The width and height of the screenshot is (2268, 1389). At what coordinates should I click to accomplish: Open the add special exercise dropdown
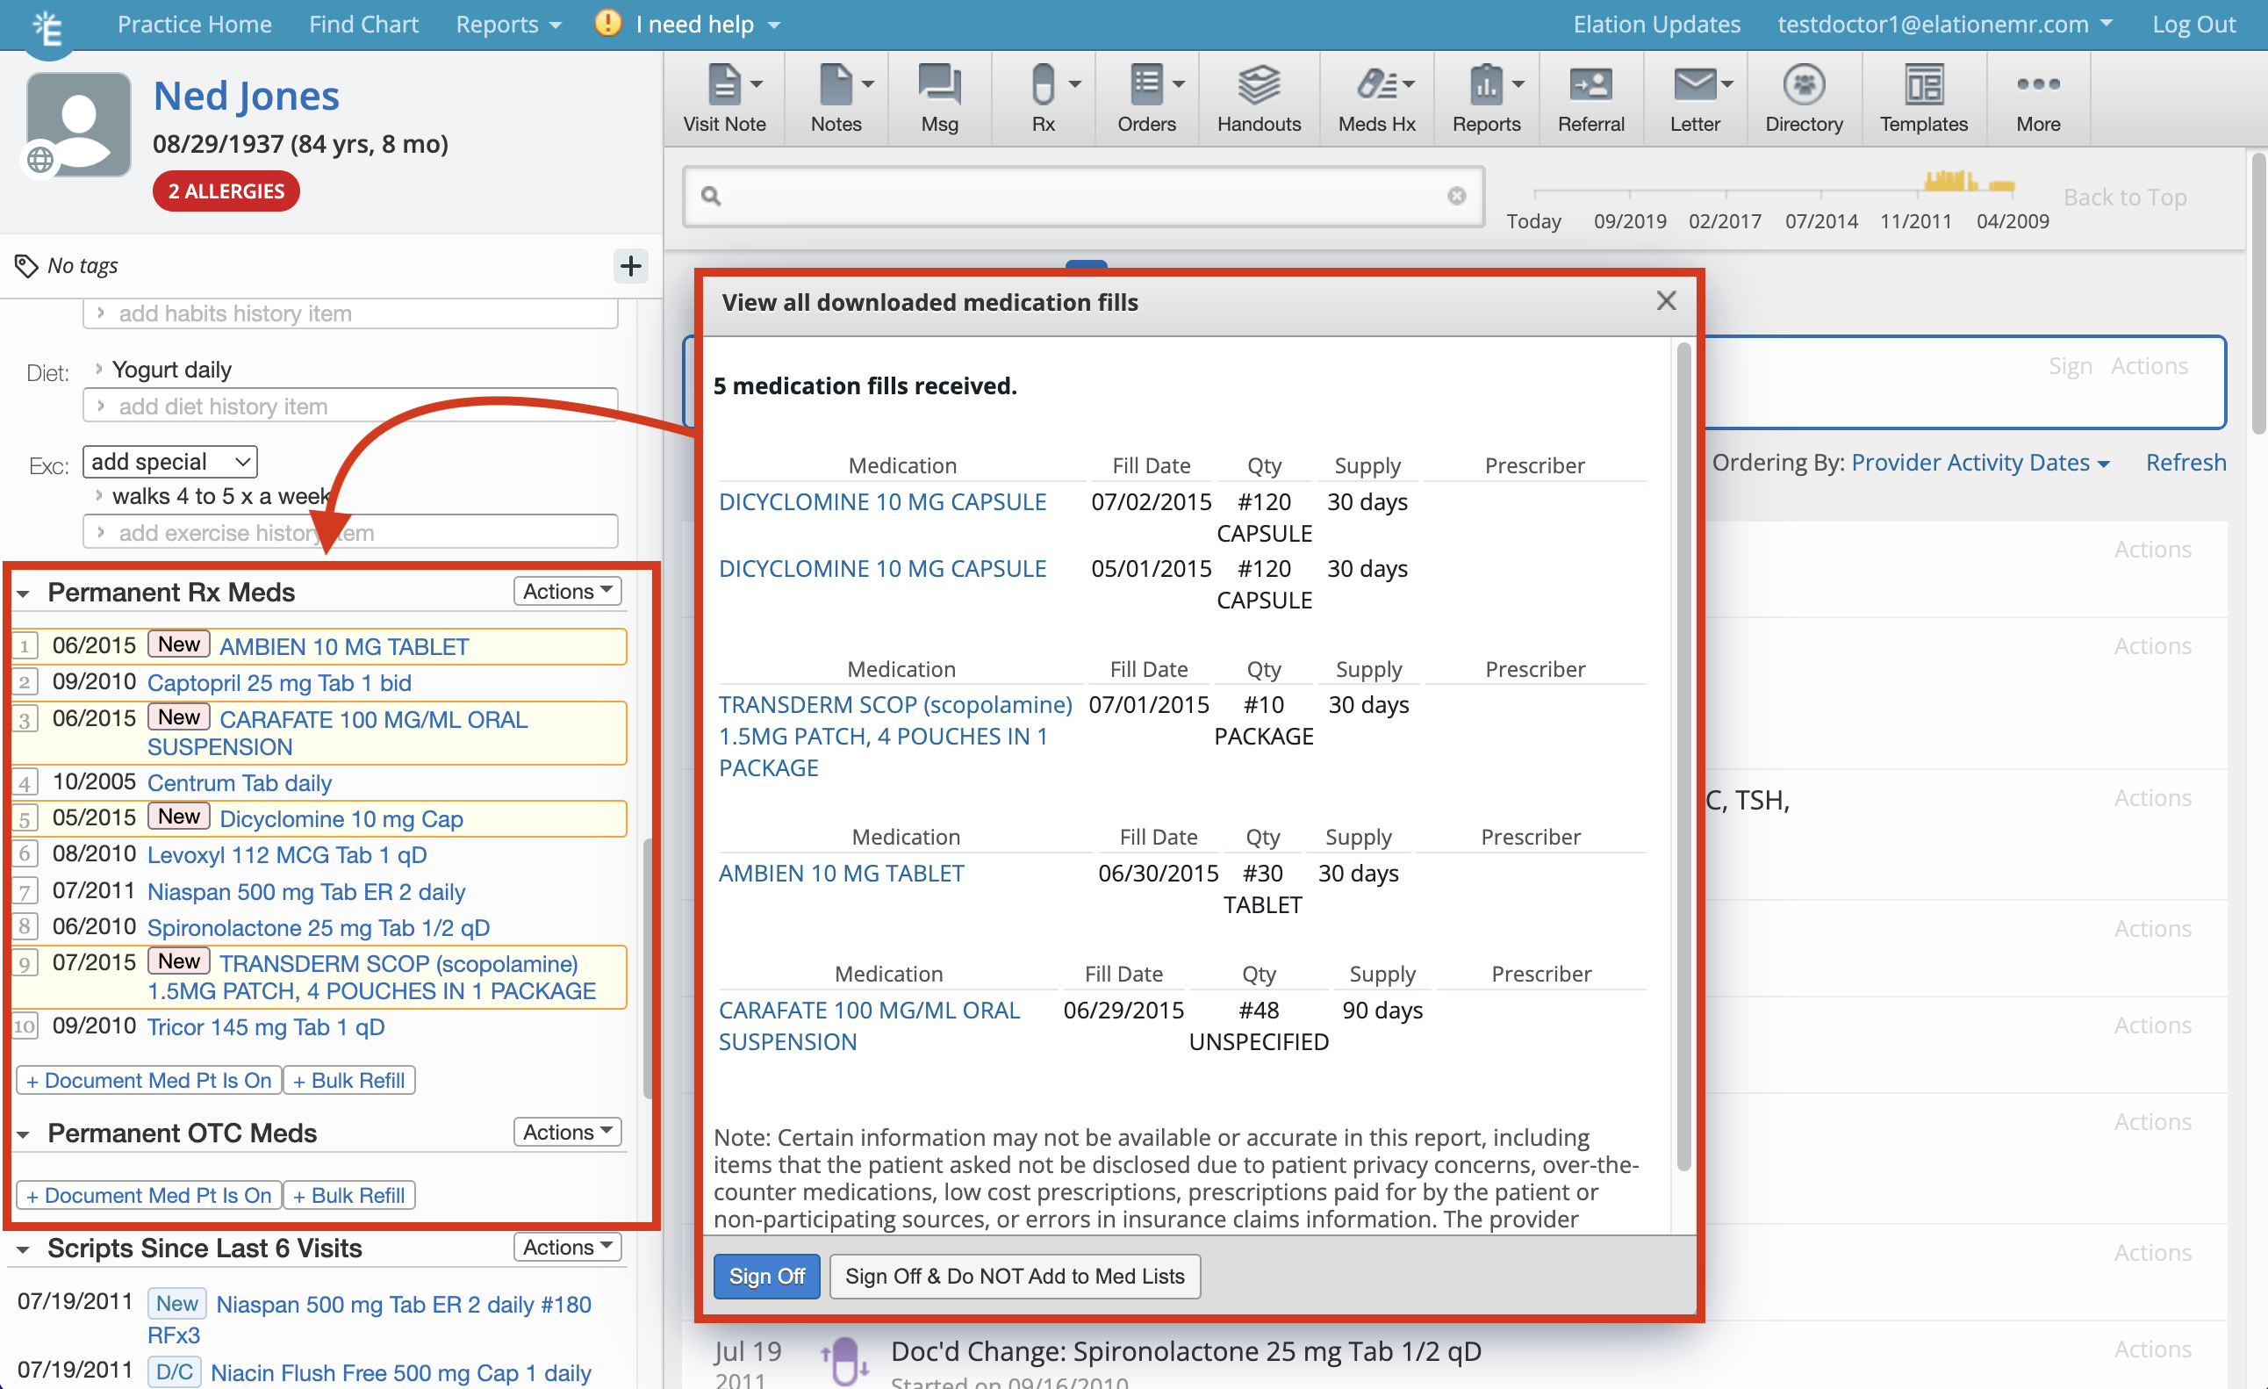coord(169,462)
